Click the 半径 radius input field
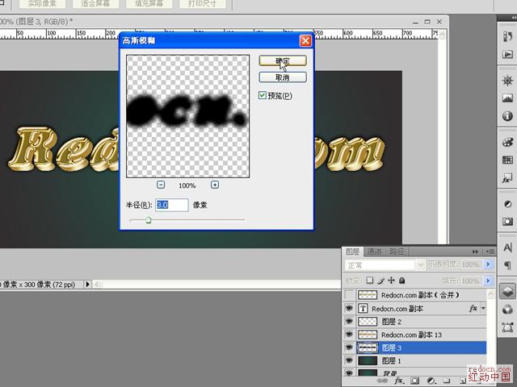 (171, 205)
